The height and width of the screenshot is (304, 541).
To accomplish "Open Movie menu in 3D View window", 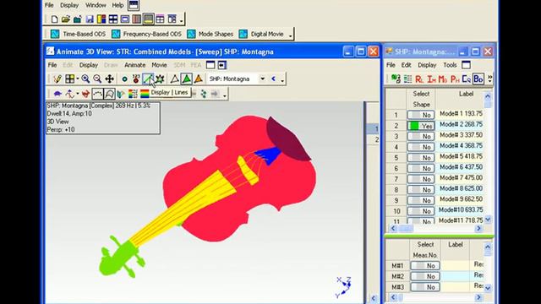I will (159, 65).
